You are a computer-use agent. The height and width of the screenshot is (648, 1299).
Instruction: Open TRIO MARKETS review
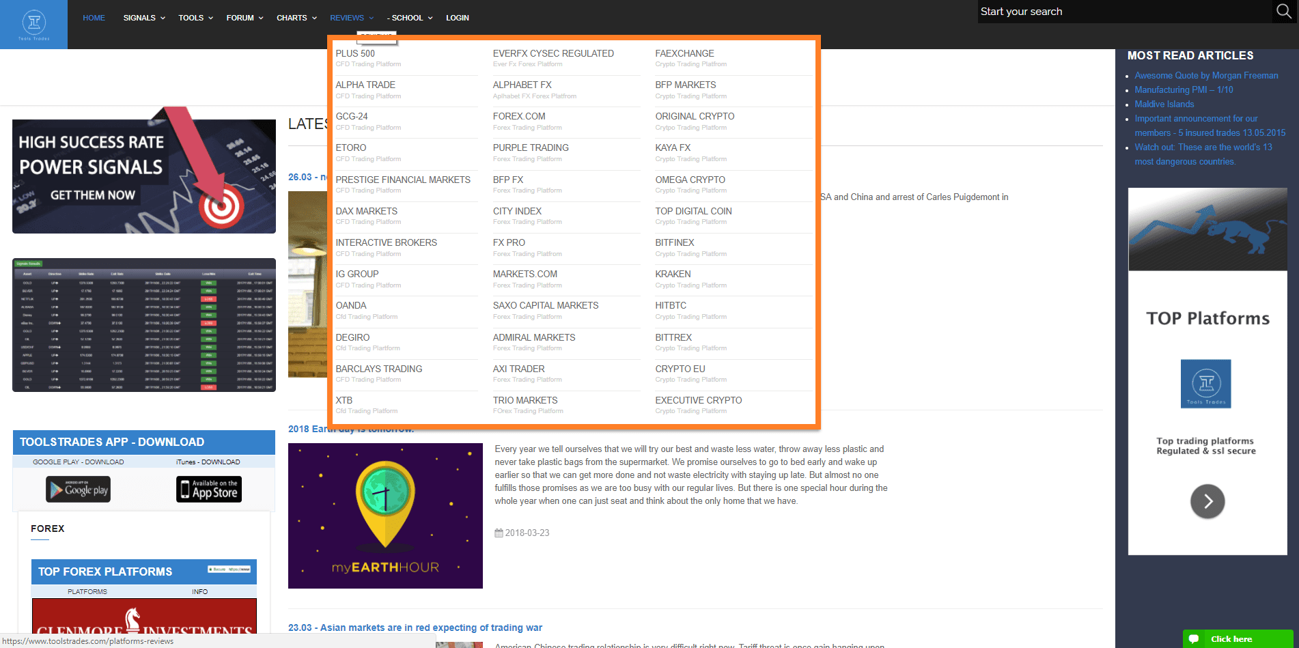click(525, 400)
